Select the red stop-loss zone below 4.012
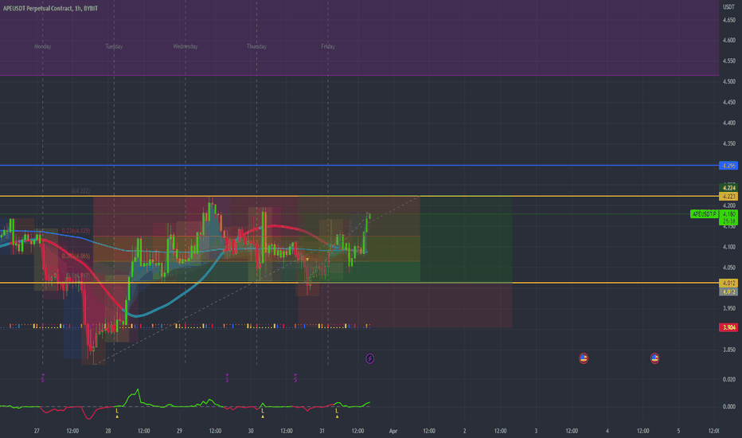The image size is (742, 438). (405, 306)
